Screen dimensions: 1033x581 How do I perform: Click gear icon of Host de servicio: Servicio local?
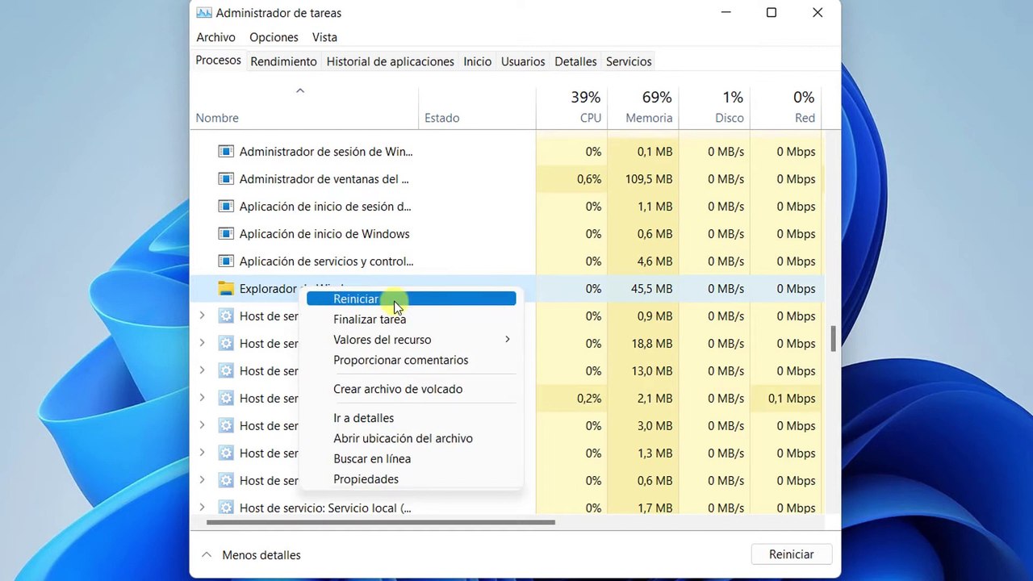pos(226,508)
